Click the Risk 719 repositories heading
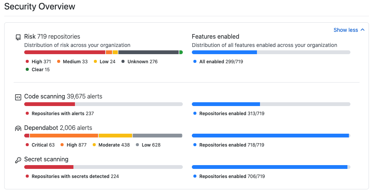 click(x=52, y=37)
